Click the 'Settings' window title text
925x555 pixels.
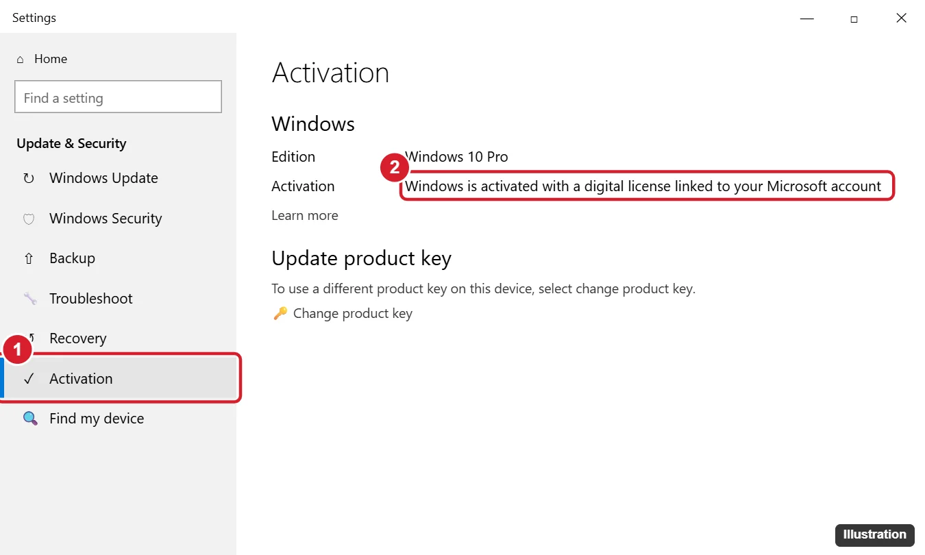34,18
